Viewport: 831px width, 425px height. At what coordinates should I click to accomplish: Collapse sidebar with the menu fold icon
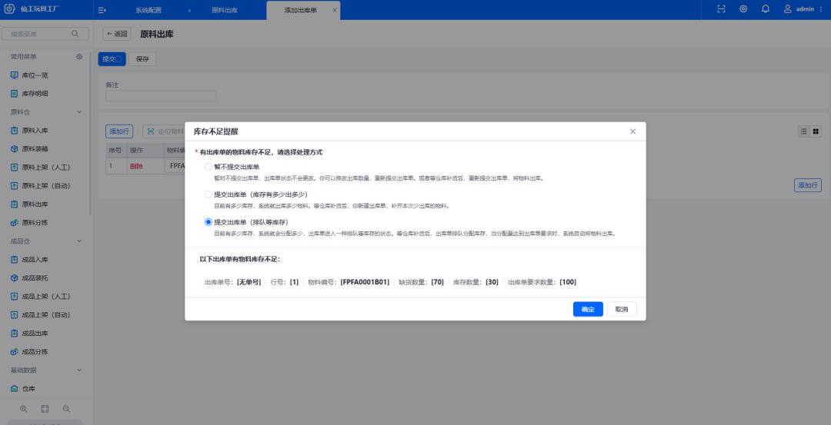click(x=102, y=10)
